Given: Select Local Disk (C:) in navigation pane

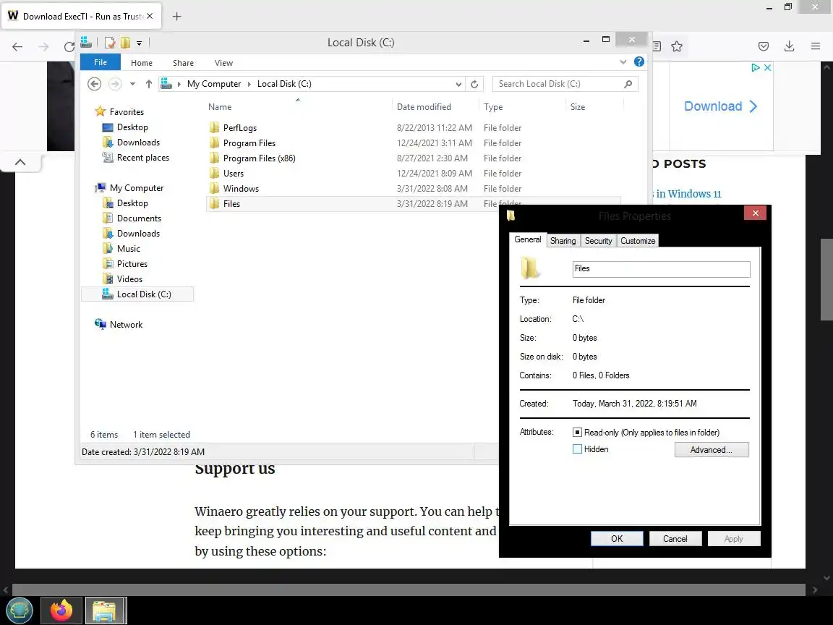Looking at the screenshot, I should coord(137,294).
